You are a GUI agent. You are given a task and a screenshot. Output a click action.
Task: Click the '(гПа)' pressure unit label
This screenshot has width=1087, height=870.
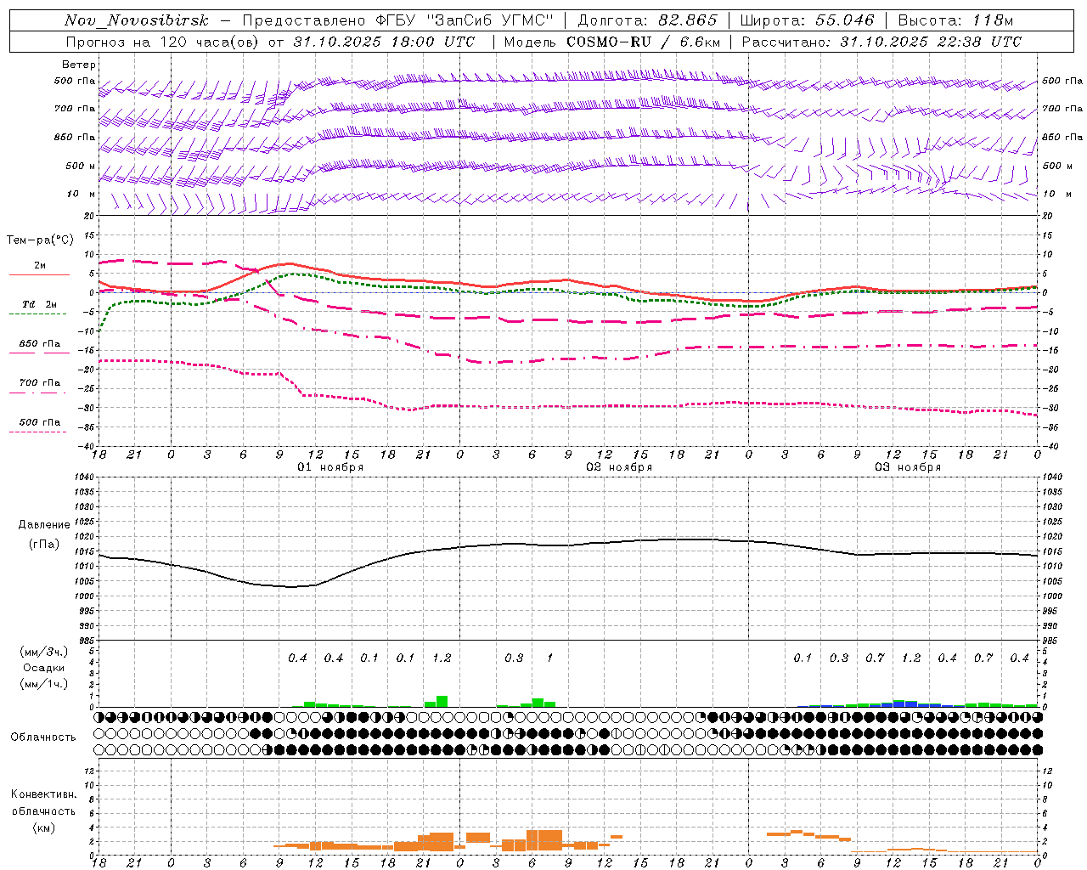(44, 545)
